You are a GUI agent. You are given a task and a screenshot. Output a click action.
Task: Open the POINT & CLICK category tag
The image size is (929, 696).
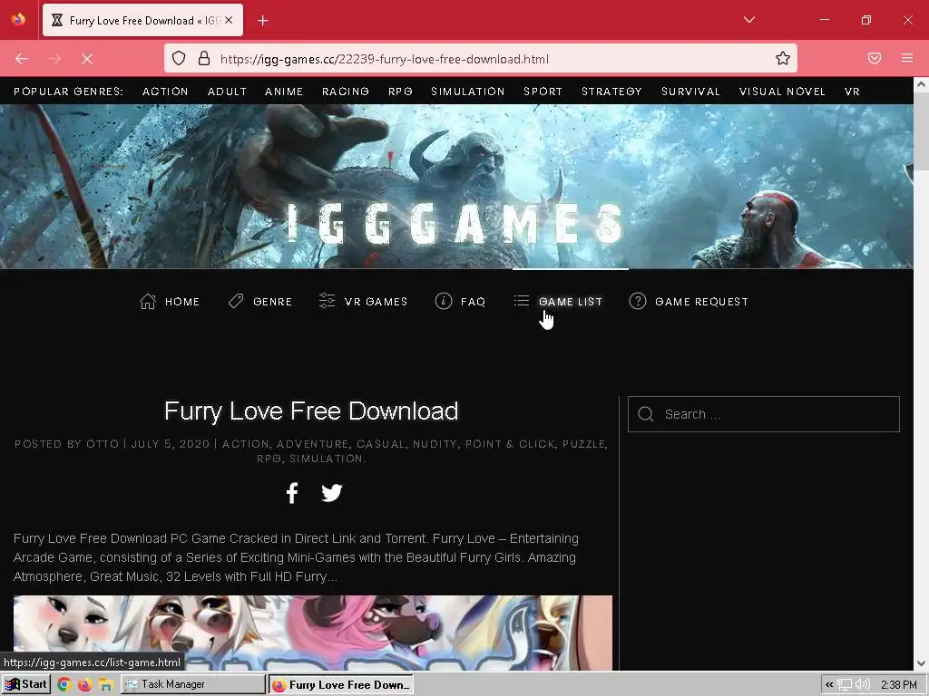coord(510,444)
